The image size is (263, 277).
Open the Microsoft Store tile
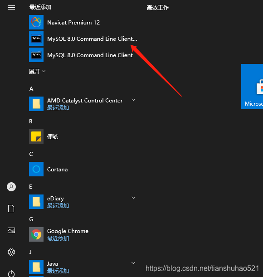click(x=252, y=87)
